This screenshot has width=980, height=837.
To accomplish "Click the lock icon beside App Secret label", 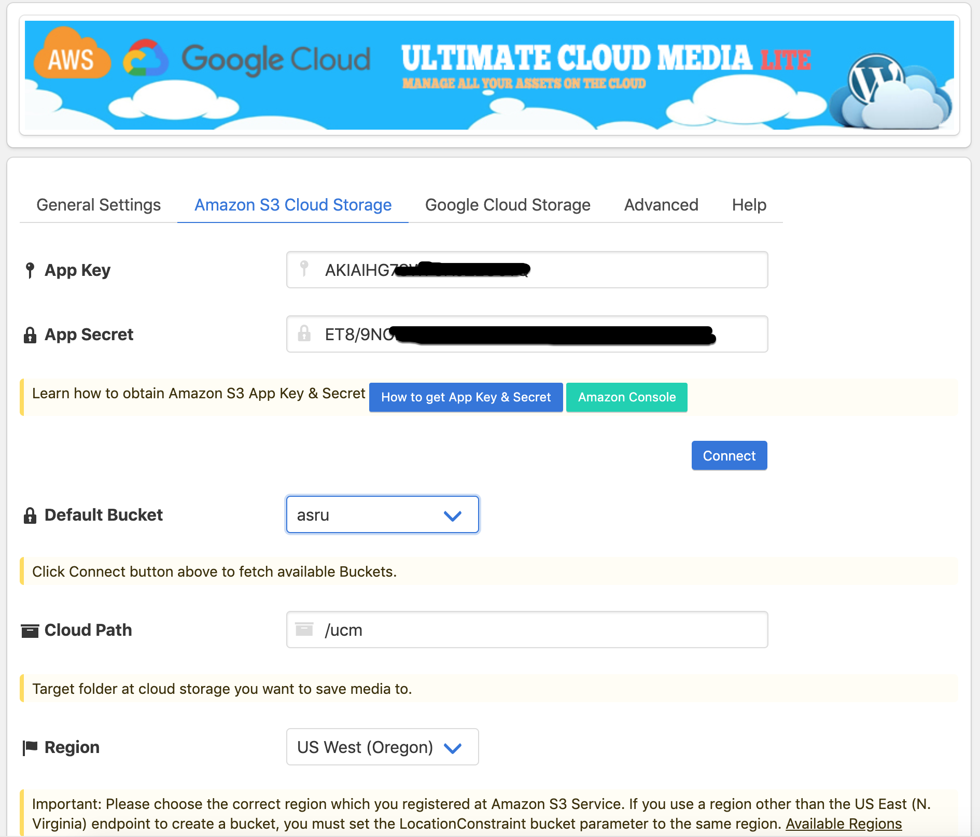I will click(30, 335).
